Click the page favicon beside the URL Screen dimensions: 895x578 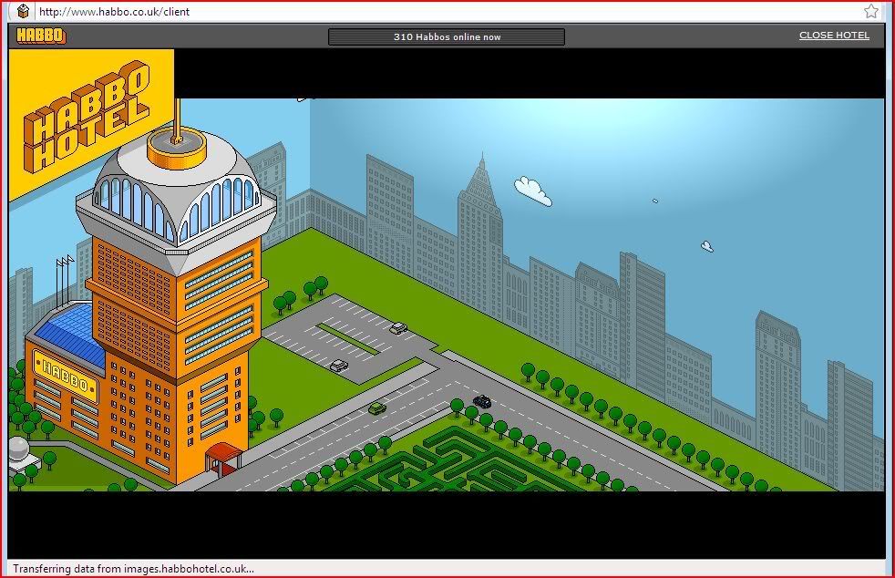tap(24, 12)
